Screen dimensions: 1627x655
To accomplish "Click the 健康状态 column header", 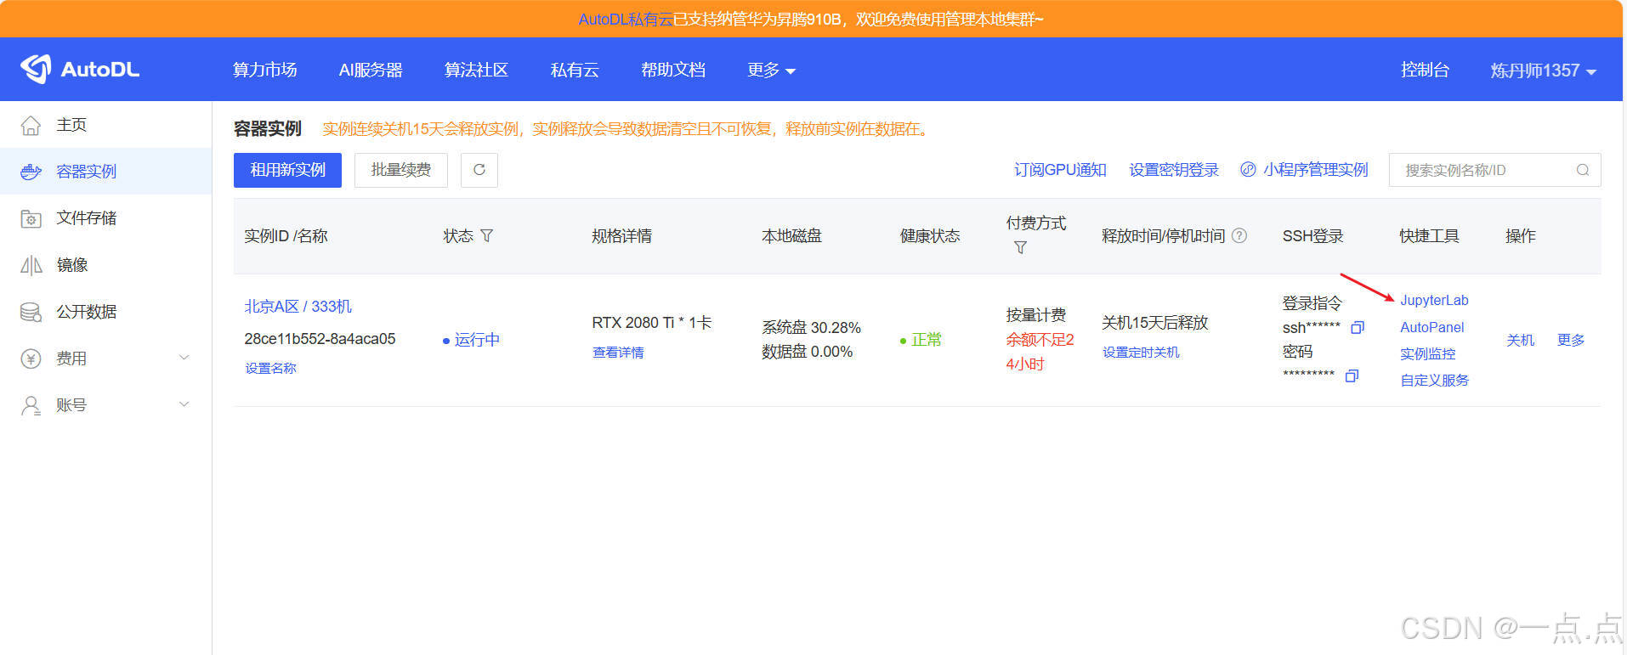I will [x=930, y=235].
